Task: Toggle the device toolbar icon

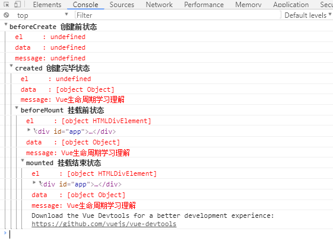Action: [17, 4]
